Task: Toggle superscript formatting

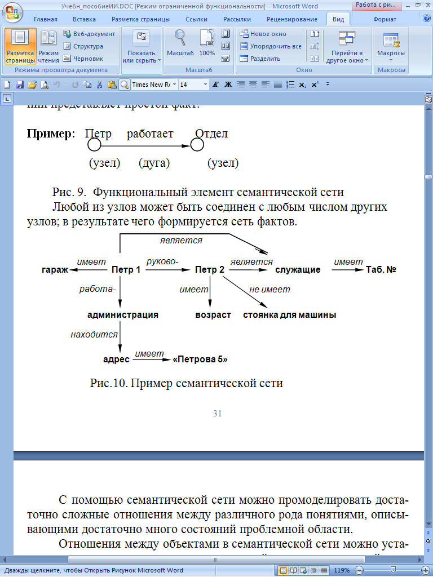Action: pos(315,85)
